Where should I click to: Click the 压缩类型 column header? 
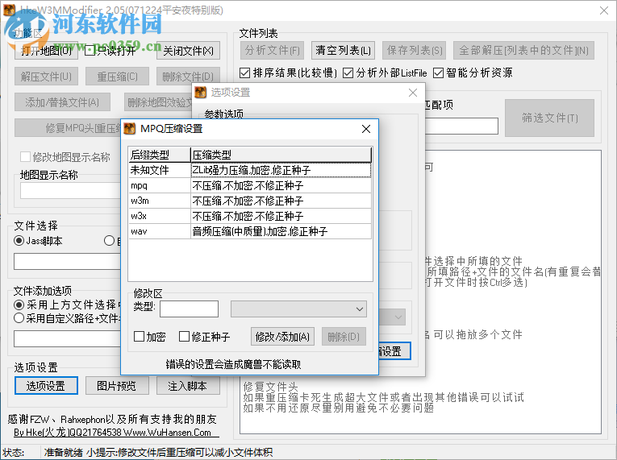click(x=281, y=155)
